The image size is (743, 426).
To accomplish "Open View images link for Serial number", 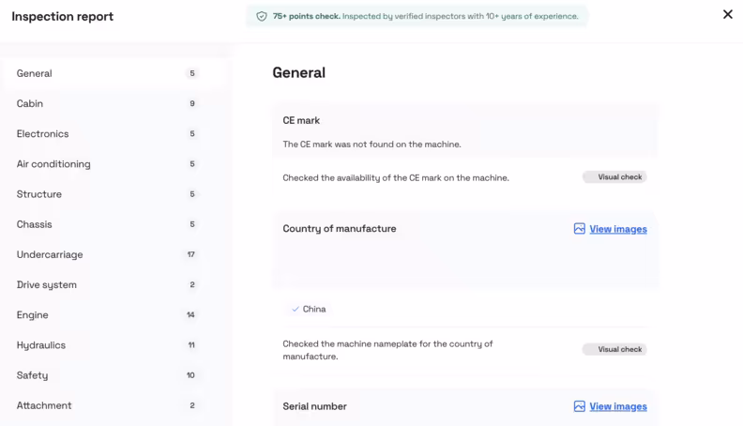I will point(617,406).
